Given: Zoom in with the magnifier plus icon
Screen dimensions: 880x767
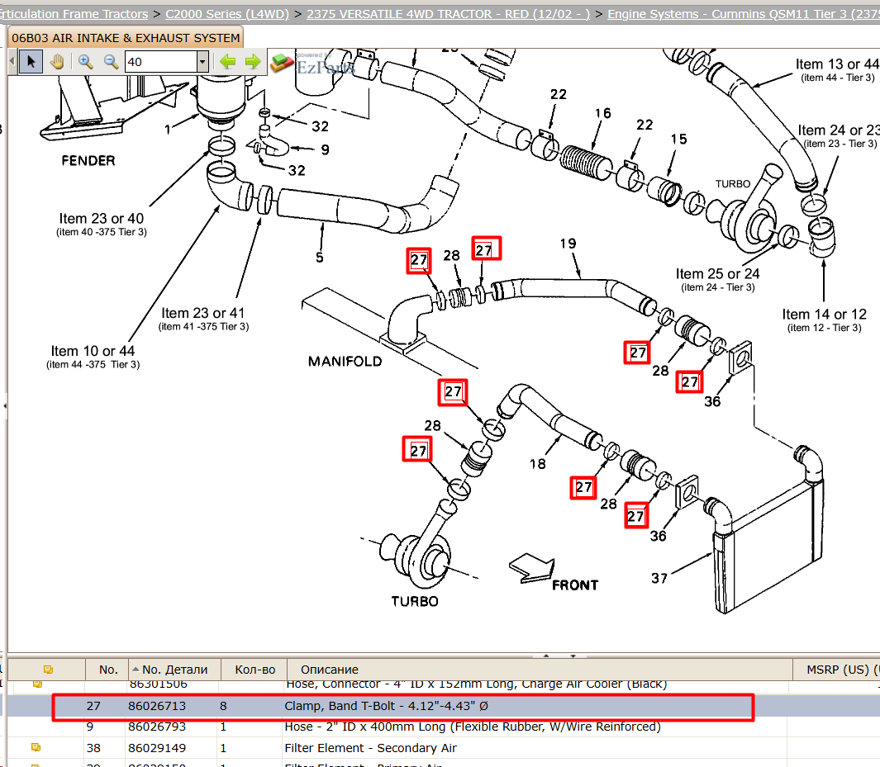Looking at the screenshot, I should (85, 62).
